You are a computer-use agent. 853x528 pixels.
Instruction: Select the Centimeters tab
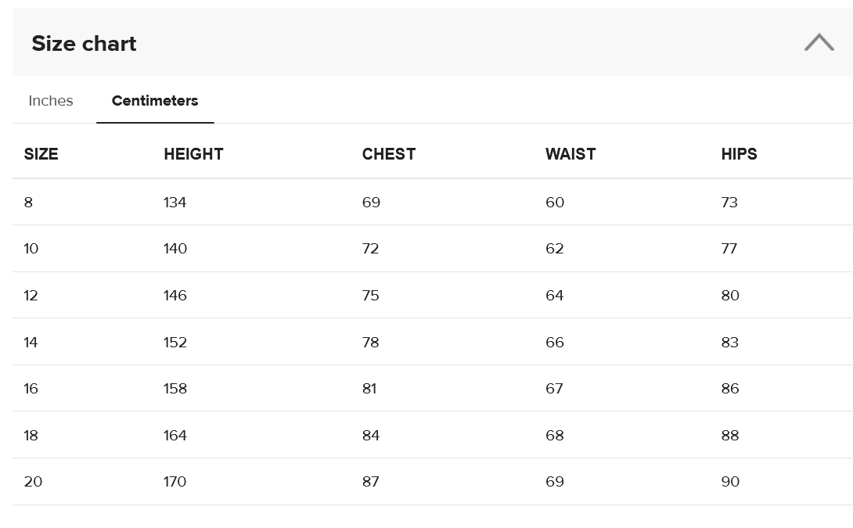coord(155,101)
